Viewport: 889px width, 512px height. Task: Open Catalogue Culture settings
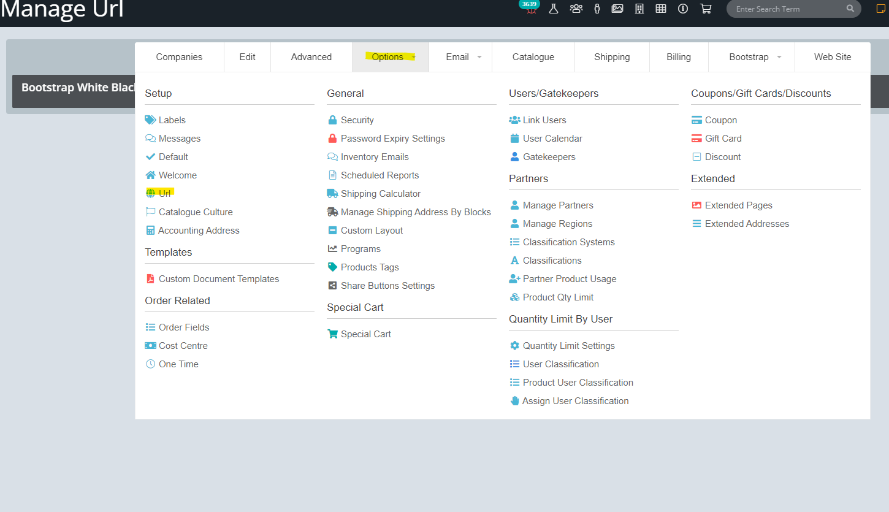coord(196,212)
